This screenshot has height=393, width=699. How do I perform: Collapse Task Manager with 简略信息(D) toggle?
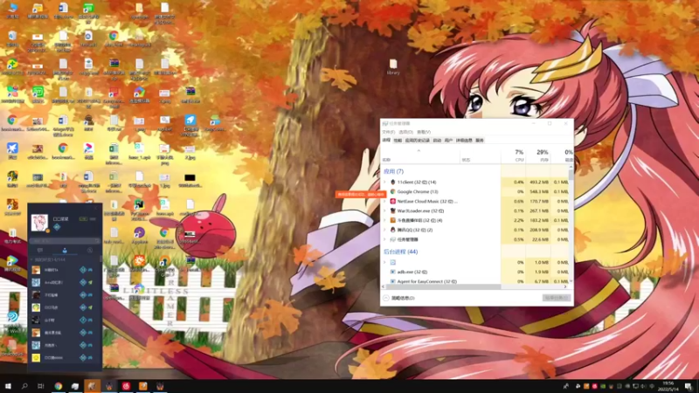pyautogui.click(x=399, y=298)
